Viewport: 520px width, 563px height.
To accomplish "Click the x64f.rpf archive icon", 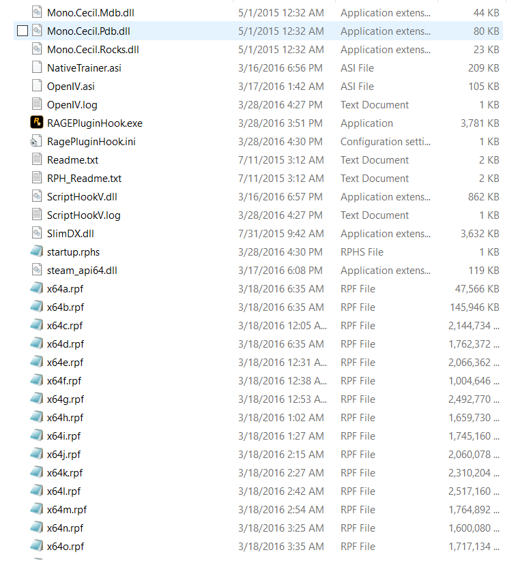I will 37,380.
